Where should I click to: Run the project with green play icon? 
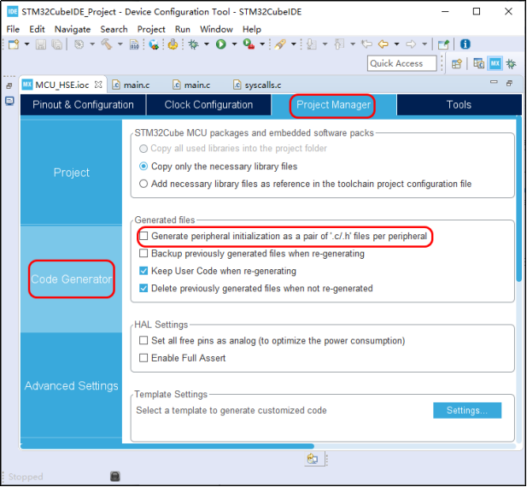coord(221,44)
